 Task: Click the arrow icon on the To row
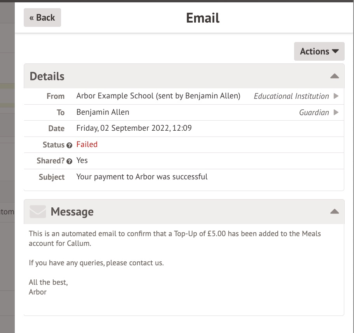coord(336,112)
